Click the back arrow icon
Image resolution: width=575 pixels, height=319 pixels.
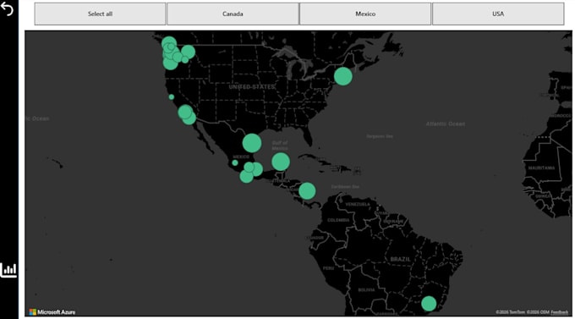[x=8, y=9]
